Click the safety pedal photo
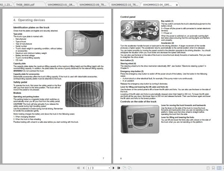Image resolution: width=224 pixels, height=171 pixels. coord(84,94)
